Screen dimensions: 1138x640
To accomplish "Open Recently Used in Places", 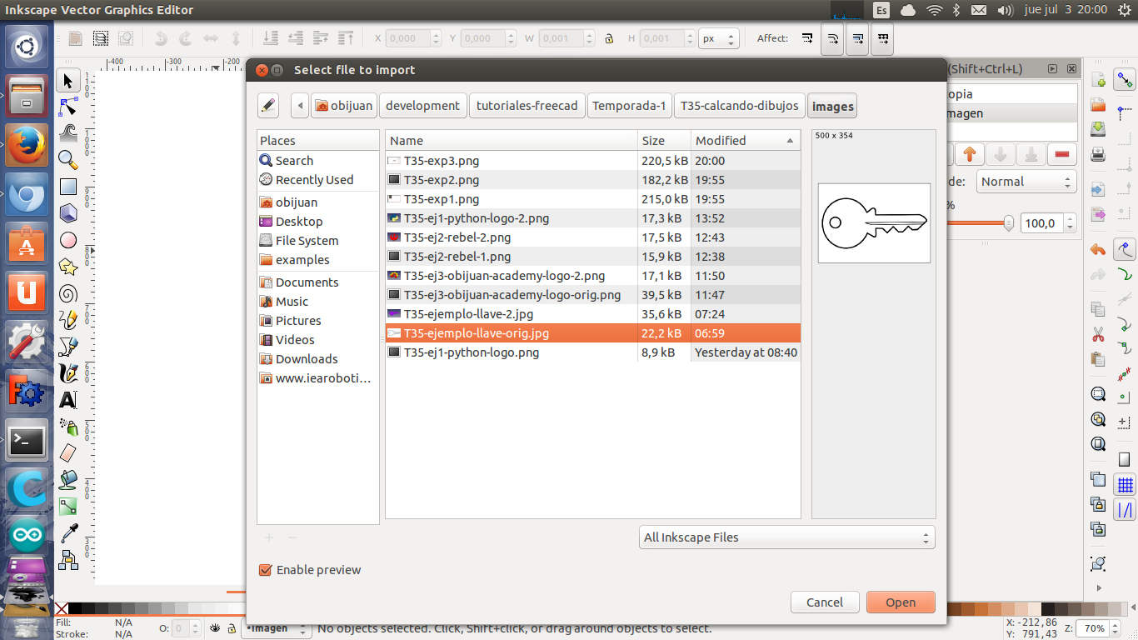I will point(314,180).
